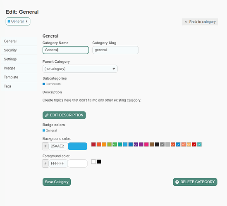Pick the dark purple swatch with checkmark
The image size is (227, 206).
136,144
